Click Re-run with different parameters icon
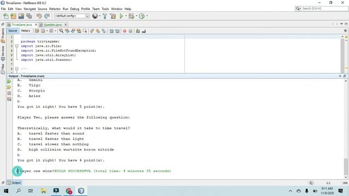The height and width of the screenshot is (196, 349). [9, 87]
